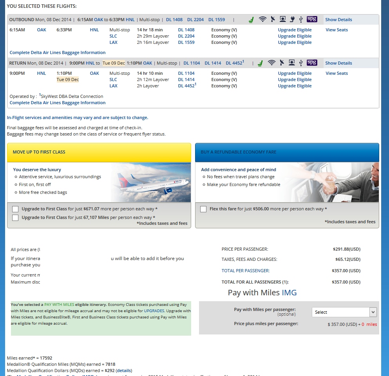Click the green seat icon on outbound flight
The image size is (389, 376).
251,20
